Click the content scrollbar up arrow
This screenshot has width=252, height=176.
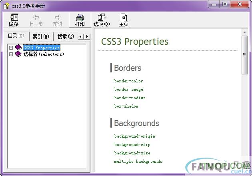pyautogui.click(x=245, y=32)
